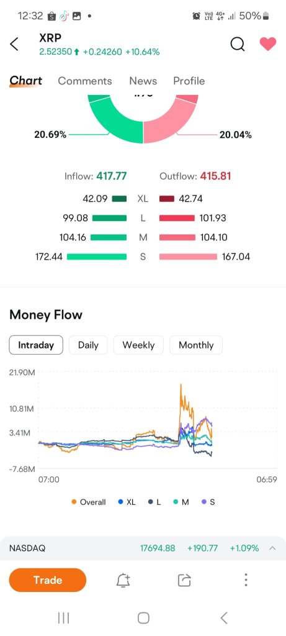The image size is (286, 636).
Task: Toggle the pink heart favorite icon
Action: click(x=268, y=44)
